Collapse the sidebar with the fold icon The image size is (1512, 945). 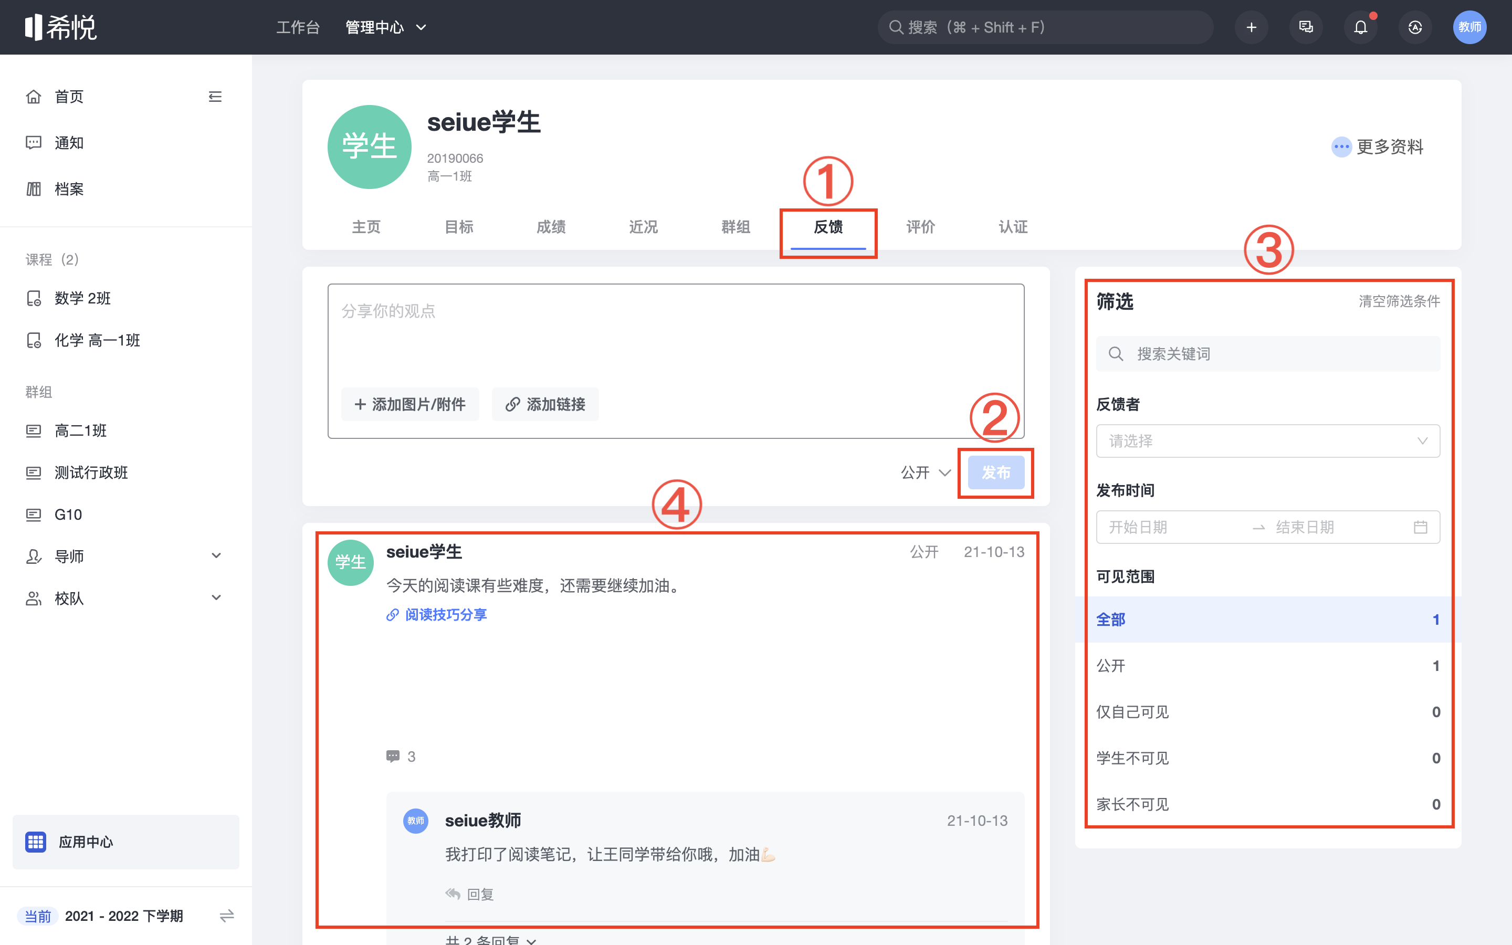pos(215,96)
